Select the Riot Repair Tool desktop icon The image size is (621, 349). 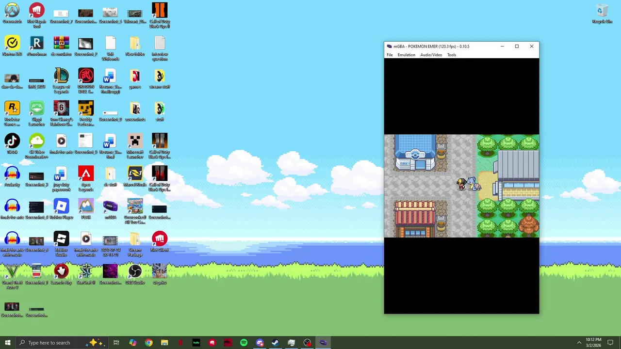[36, 16]
